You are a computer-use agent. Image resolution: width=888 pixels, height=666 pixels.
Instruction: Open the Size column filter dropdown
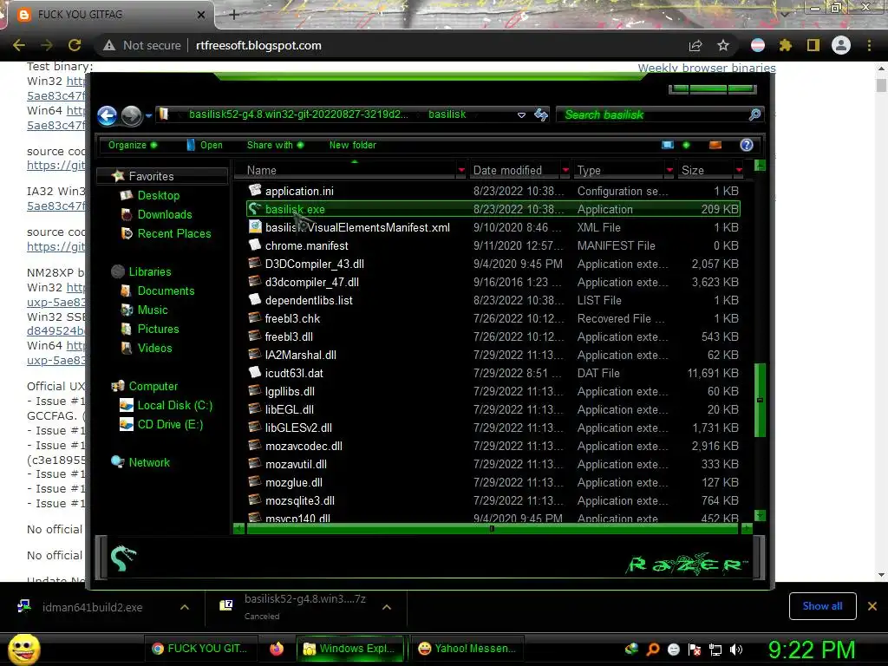coord(739,171)
